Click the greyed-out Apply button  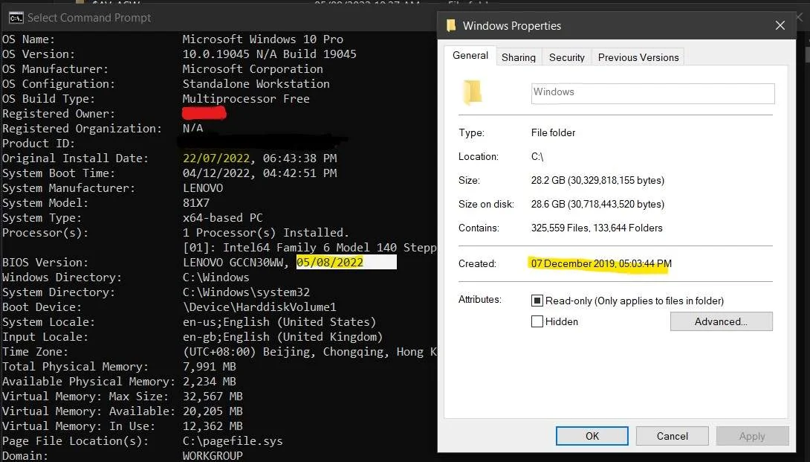pos(752,436)
